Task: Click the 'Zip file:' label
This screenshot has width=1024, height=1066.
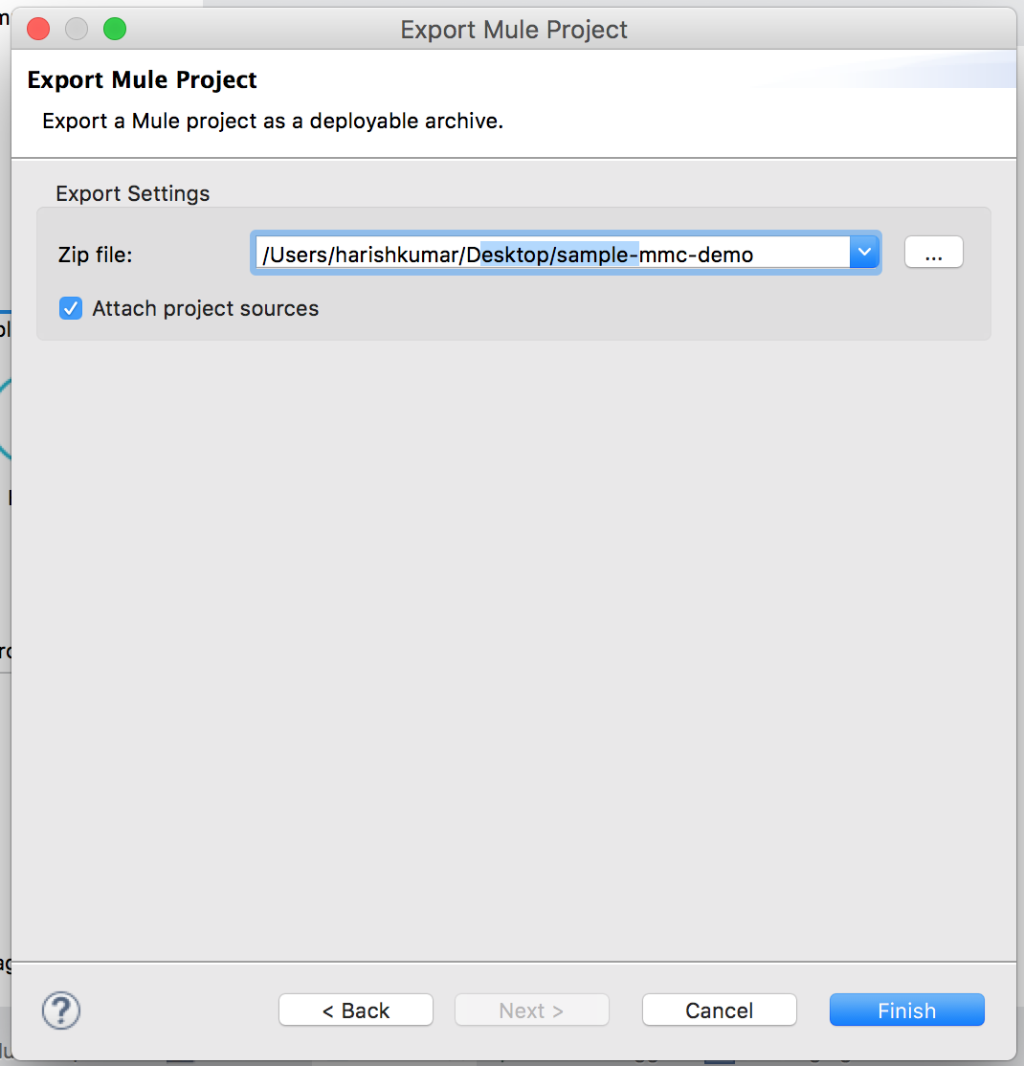Action: [x=95, y=255]
